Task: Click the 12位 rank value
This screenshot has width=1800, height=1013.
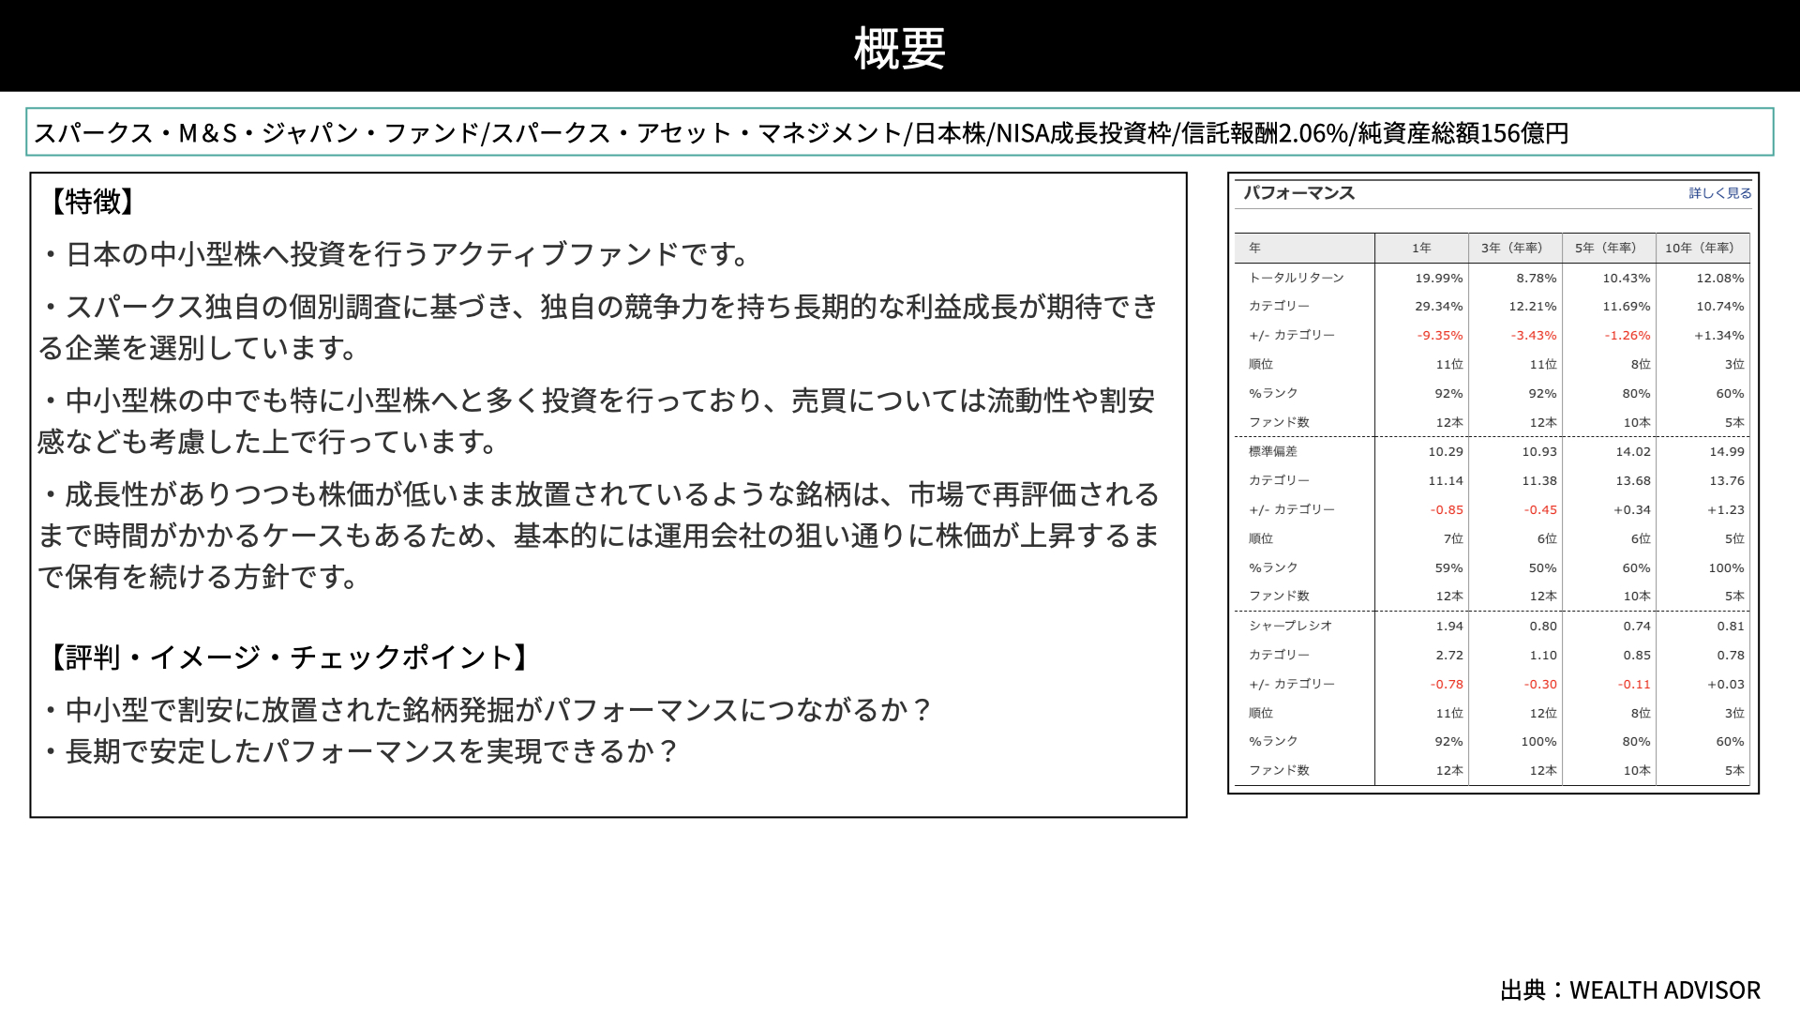Action: [1543, 713]
